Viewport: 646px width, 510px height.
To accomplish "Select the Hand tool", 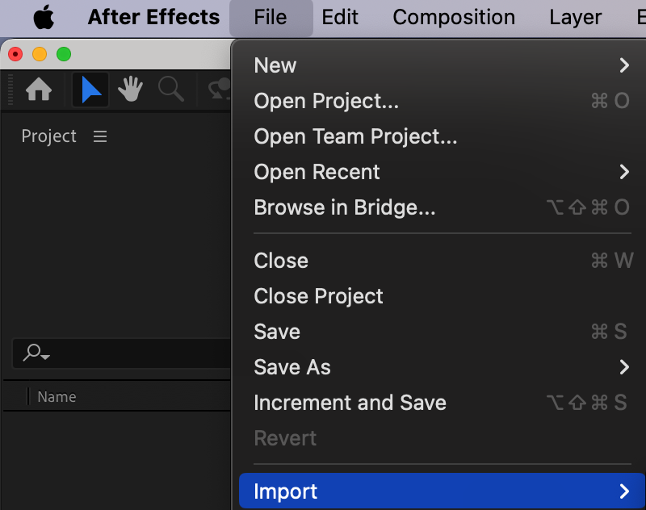I will pyautogui.click(x=131, y=90).
